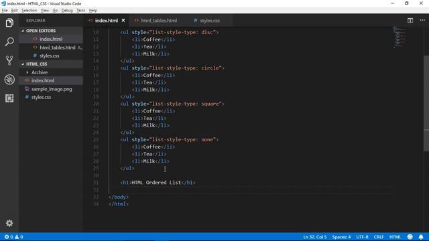Click 'list-style-type: none' on line 25
Screen dimensions: 429x241
pyautogui.click(x=182, y=140)
